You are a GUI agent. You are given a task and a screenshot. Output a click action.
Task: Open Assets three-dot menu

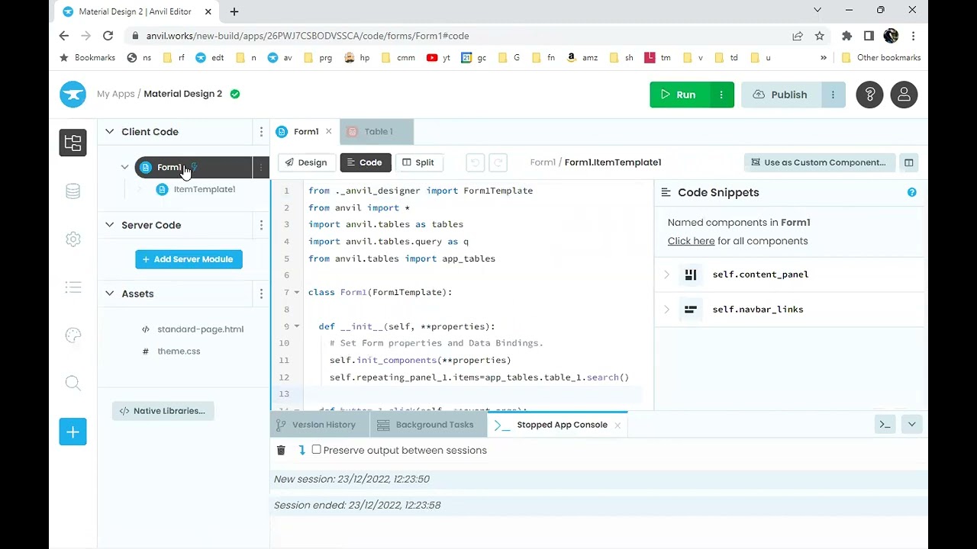point(261,294)
